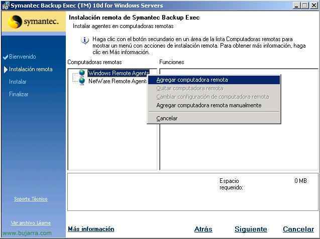Choose Agregar computadora remota manualmente
The width and height of the screenshot is (320, 239).
coord(214,105)
